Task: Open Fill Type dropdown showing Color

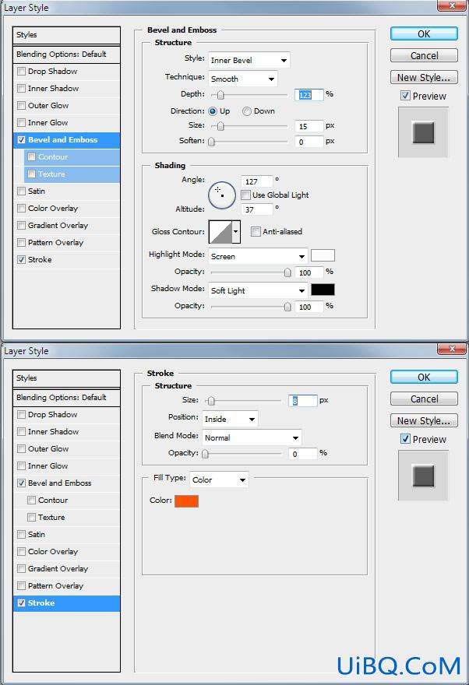Action: tap(219, 479)
